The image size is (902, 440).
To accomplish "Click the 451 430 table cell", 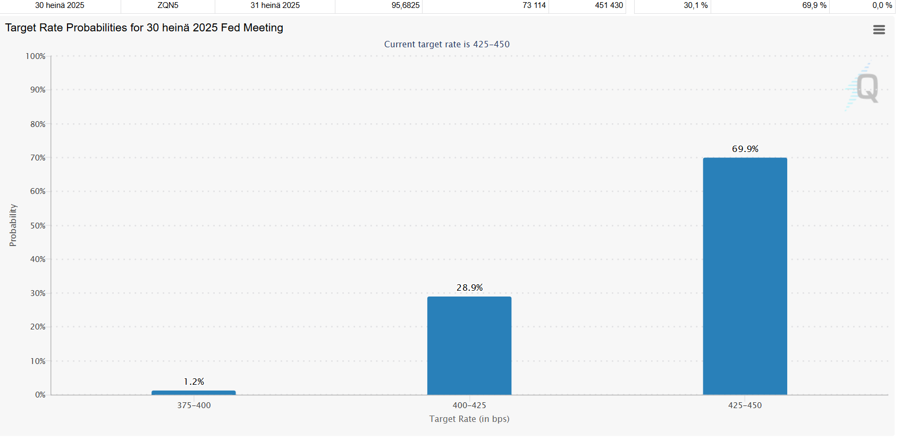I will tap(609, 5).
